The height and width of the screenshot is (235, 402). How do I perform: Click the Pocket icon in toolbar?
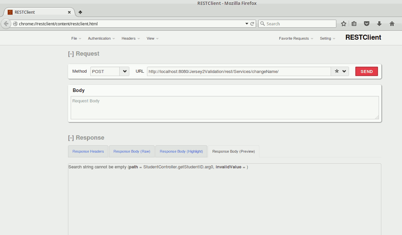tap(366, 24)
